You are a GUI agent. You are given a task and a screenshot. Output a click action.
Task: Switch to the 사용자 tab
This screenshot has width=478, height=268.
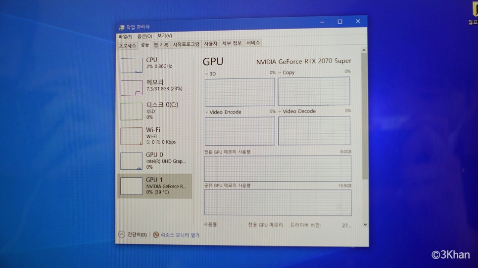tap(211, 44)
